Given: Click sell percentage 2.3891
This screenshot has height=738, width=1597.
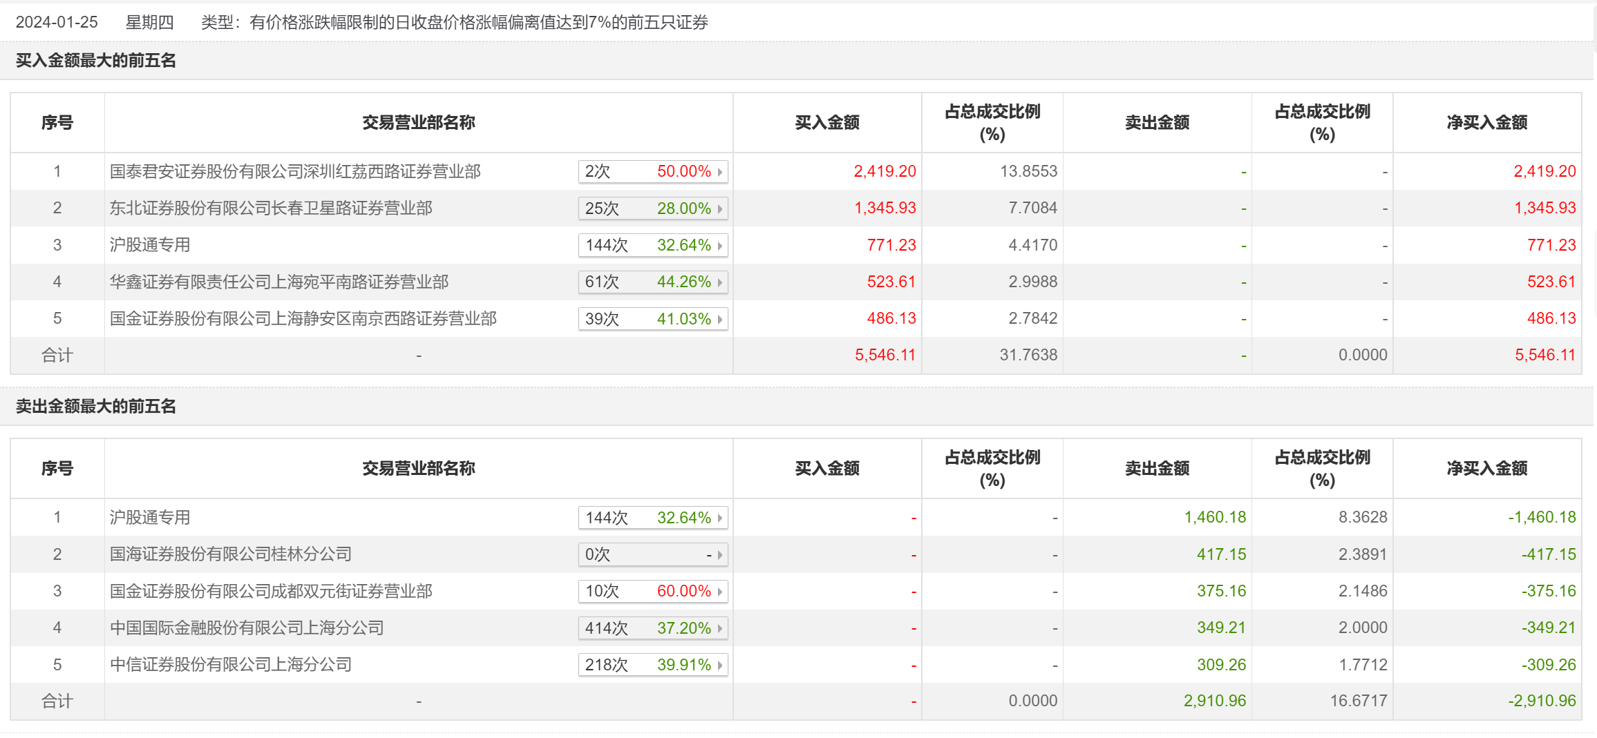Looking at the screenshot, I should click(x=1363, y=554).
